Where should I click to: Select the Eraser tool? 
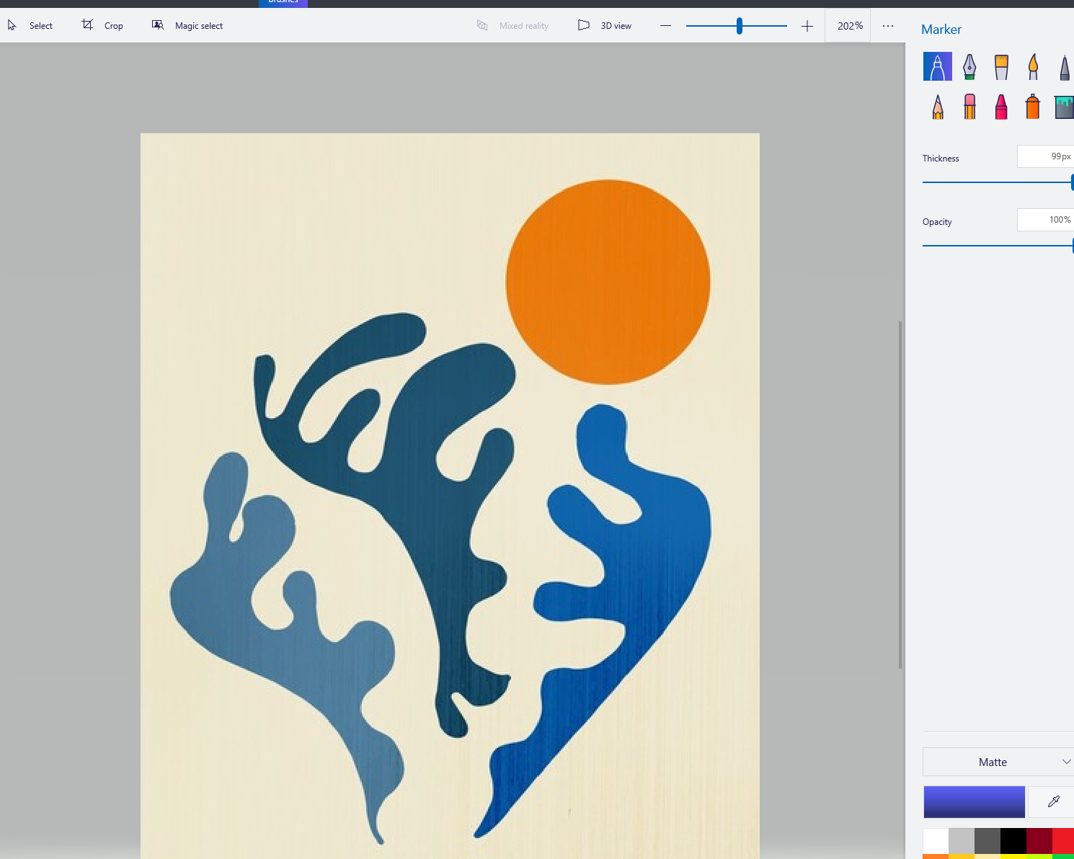point(969,107)
